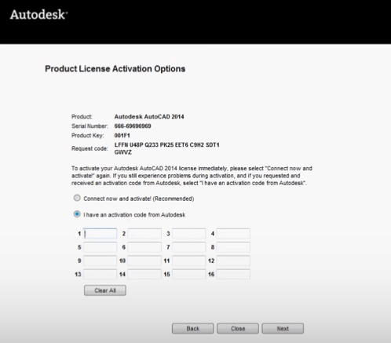
Task: Click activation code field 5
Action: (x=100, y=247)
